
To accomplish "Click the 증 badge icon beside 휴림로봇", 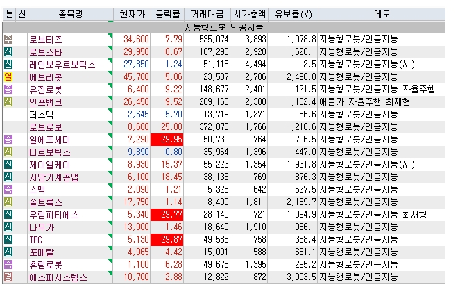I will 8,265.
